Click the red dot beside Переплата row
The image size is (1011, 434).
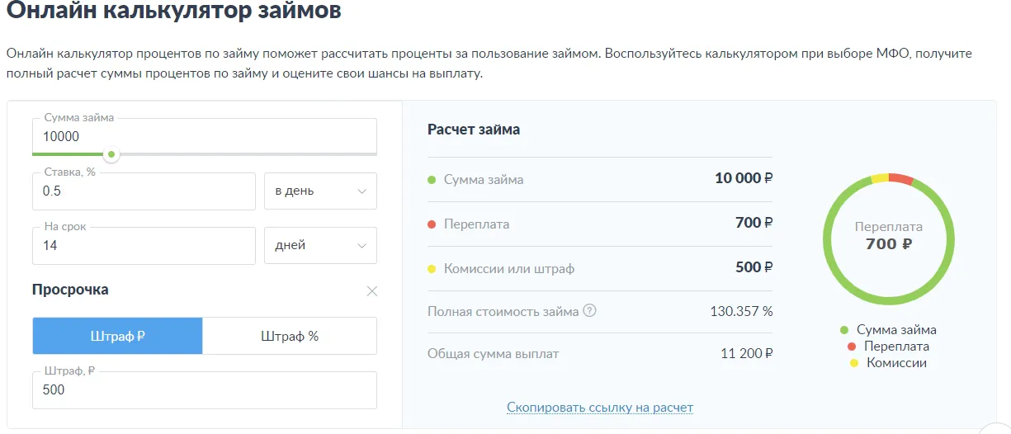[x=432, y=224]
